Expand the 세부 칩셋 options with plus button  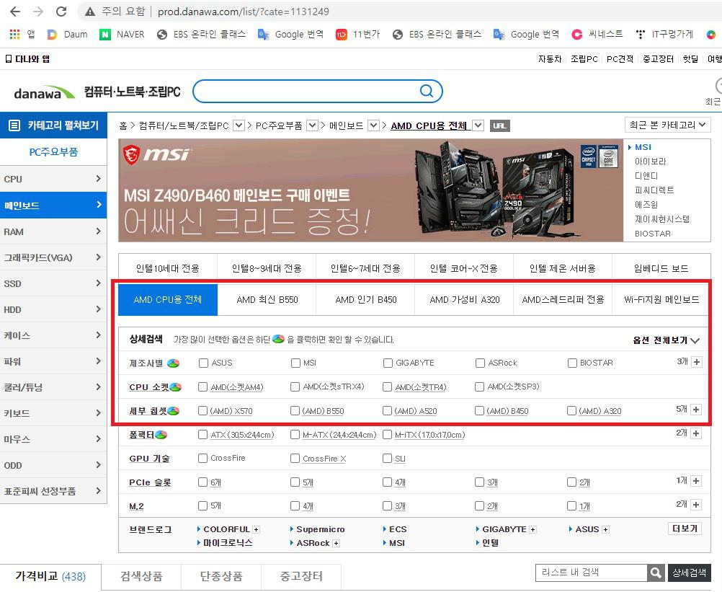[696, 410]
